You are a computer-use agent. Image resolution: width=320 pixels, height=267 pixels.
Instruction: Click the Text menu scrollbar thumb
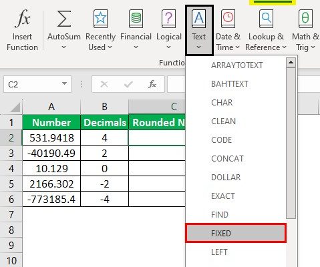tap(291, 144)
